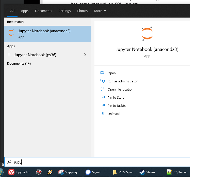This screenshot has width=197, height=177.
Task: Choose Uninstall for Jupyter Notebook
Action: coord(114,114)
